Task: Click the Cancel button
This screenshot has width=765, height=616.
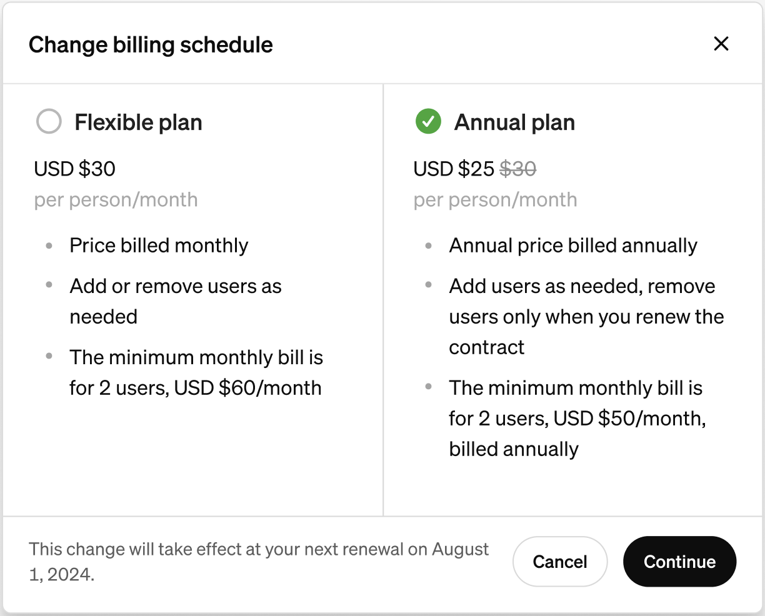Action: click(x=560, y=562)
